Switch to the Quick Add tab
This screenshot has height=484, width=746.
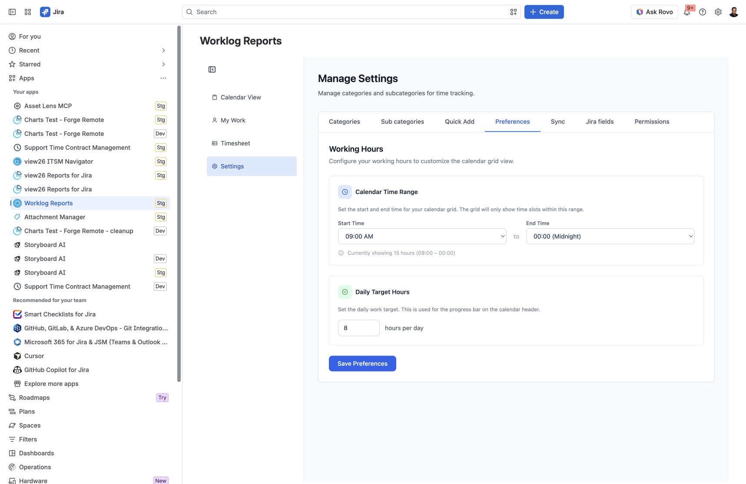pos(460,122)
